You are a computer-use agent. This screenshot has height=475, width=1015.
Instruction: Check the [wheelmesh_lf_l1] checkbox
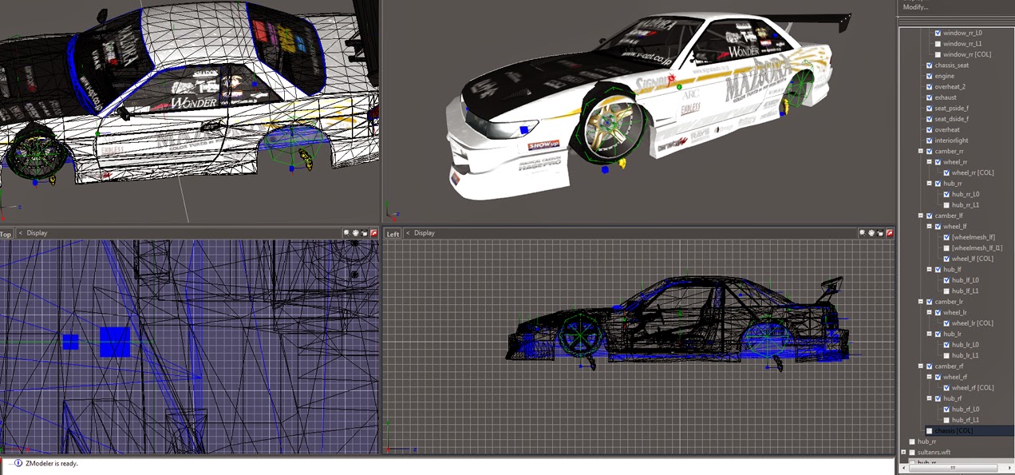pos(946,248)
